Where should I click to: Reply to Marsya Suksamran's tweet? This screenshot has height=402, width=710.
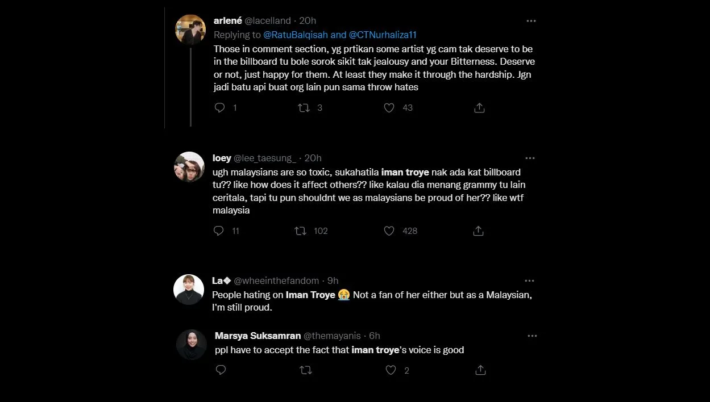(221, 370)
